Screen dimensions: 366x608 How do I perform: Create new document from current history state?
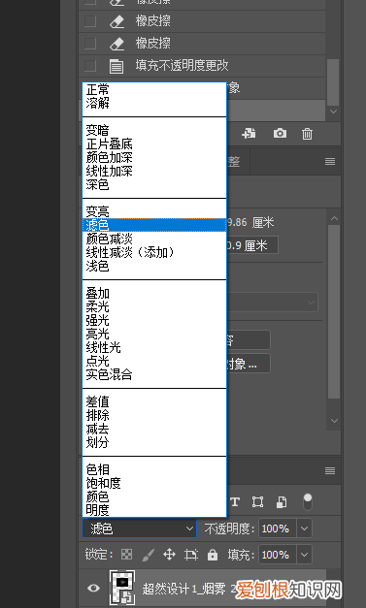click(249, 134)
